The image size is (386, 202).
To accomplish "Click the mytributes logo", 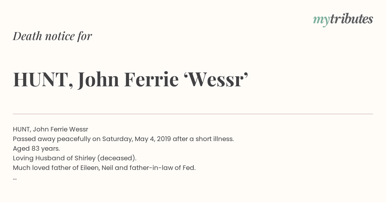I will [343, 20].
